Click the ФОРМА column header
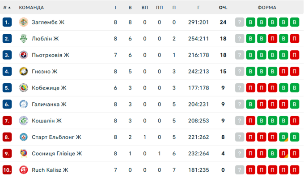The width and height of the screenshot is (304, 178). (x=267, y=8)
